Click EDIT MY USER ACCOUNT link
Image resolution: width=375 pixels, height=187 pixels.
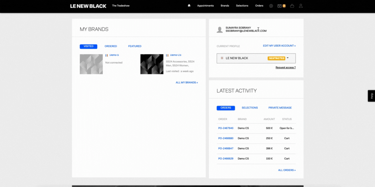pos(279,46)
